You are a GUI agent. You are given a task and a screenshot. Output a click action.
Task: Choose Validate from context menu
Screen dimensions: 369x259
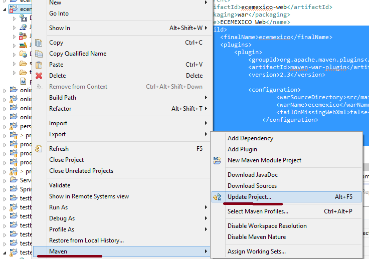60,185
